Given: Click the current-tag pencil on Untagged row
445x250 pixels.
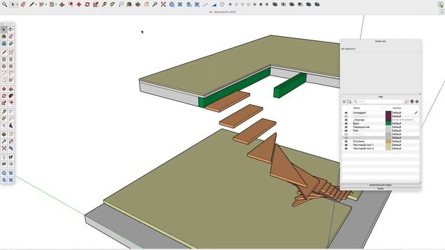Looking at the screenshot, I should pos(416,112).
